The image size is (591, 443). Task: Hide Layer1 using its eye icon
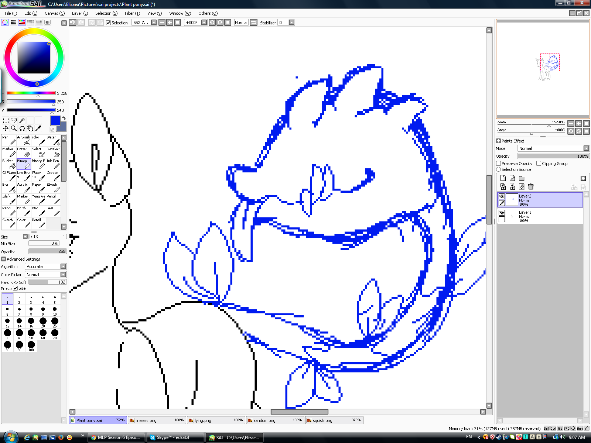pos(502,213)
